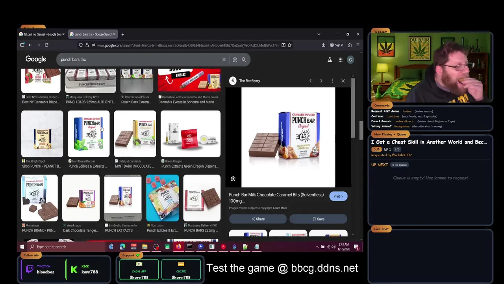Screen dimensions: 504x284
Task: Bookmark this page with the star icon
Action: (289, 45)
